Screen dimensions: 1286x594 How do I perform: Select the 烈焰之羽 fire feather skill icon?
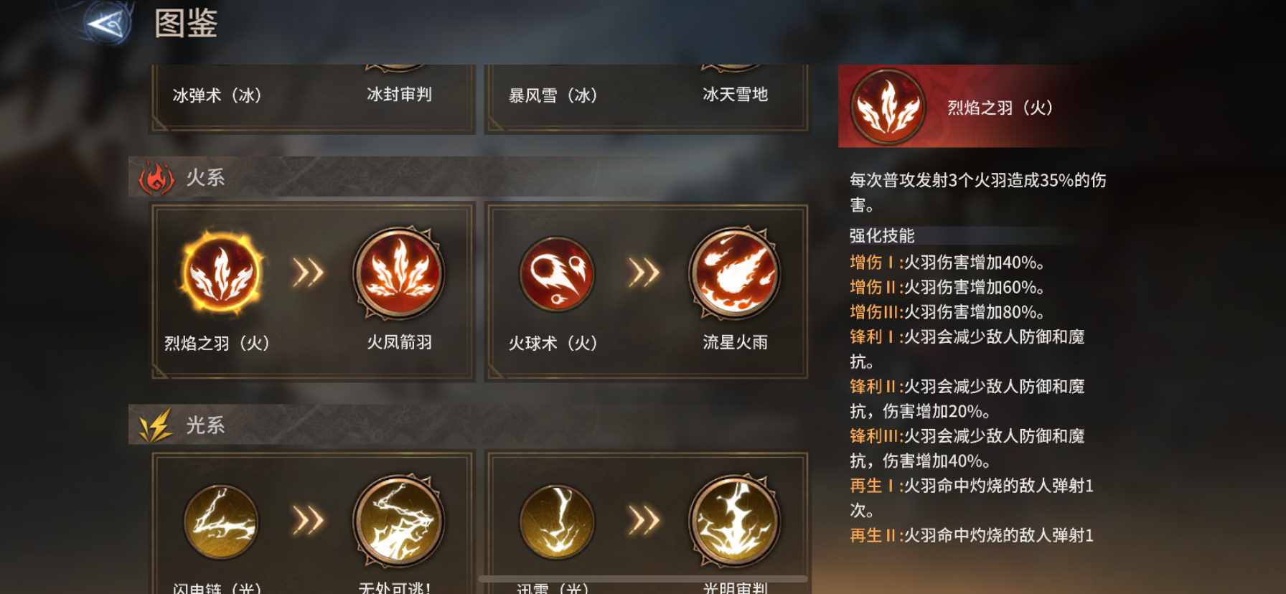(221, 273)
